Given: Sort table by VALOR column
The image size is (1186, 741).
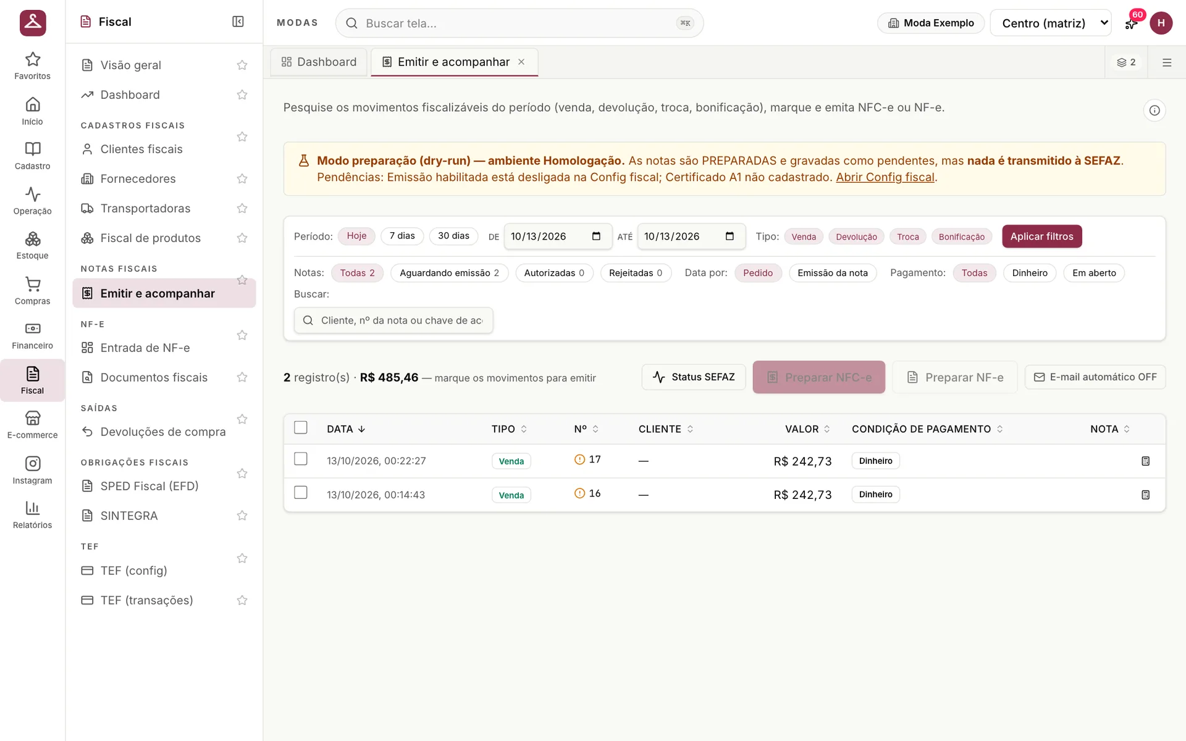Looking at the screenshot, I should click(x=807, y=429).
